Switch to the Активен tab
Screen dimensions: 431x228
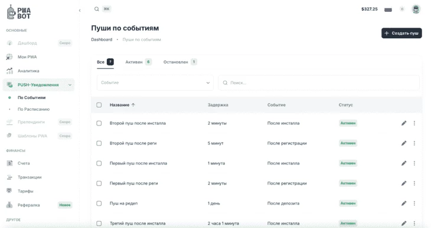pos(138,62)
